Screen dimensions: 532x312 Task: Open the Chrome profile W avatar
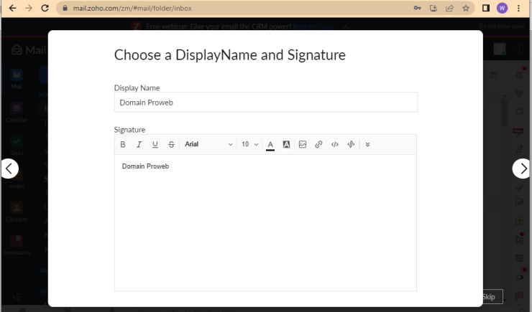502,8
